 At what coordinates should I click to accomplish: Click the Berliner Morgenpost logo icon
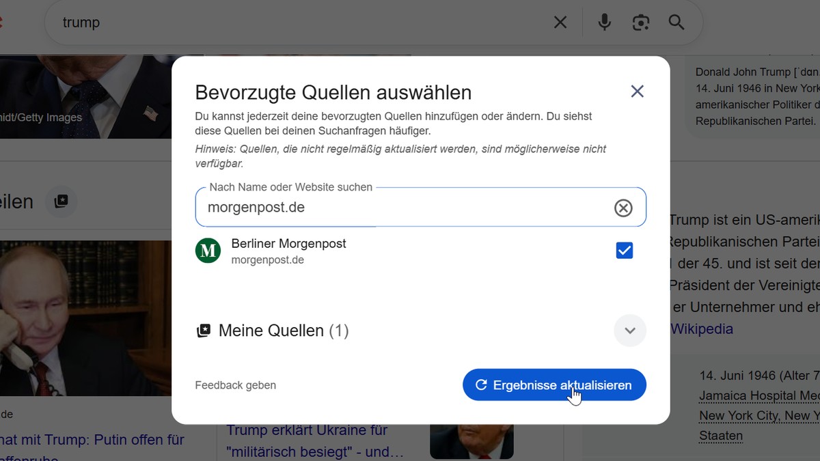(x=208, y=251)
